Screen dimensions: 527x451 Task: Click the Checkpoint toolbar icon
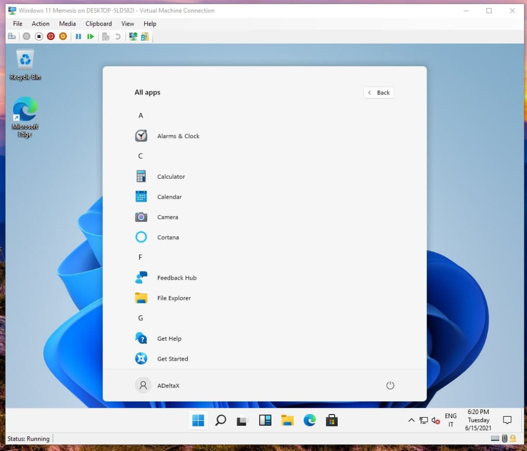(106, 36)
